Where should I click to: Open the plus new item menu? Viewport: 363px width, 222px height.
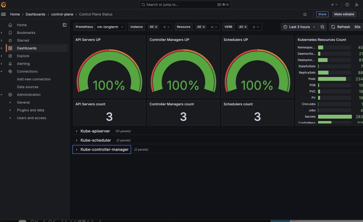pyautogui.click(x=334, y=5)
